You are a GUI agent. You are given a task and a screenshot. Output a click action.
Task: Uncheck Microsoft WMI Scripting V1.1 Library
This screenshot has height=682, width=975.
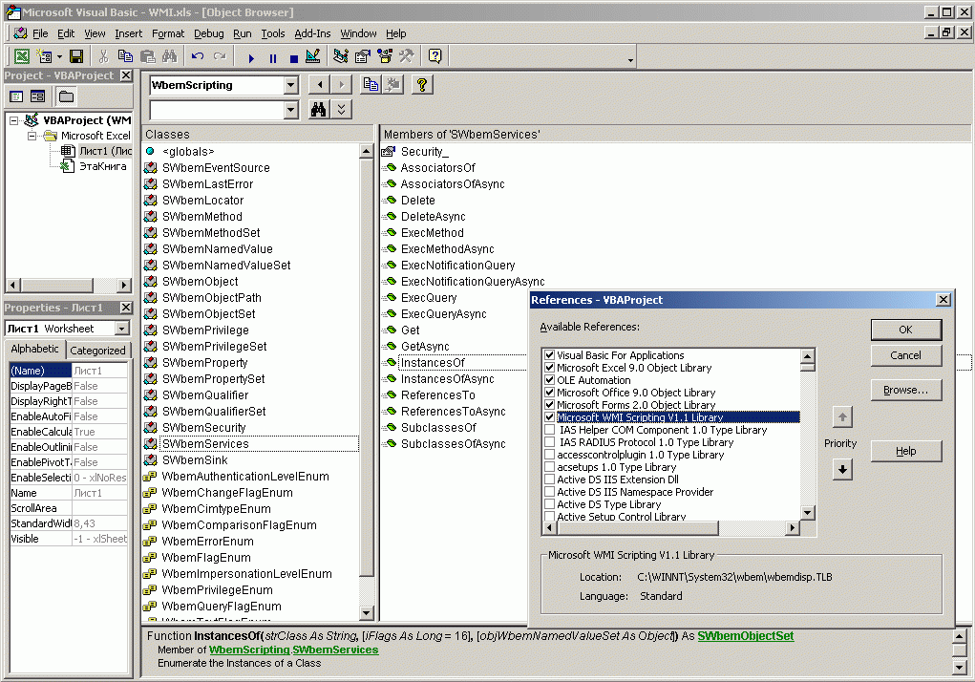pos(549,417)
